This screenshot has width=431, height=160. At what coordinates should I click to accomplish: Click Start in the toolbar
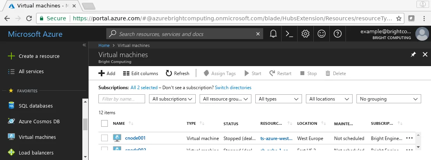(253, 74)
